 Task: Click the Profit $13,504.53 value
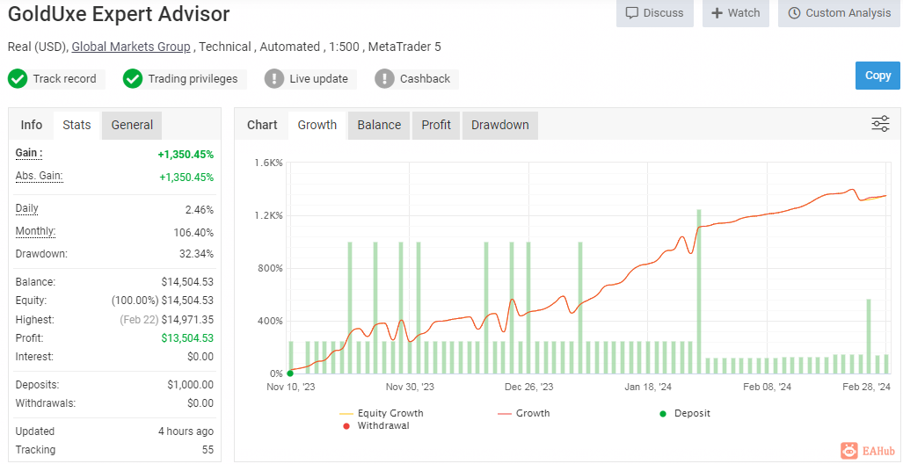(x=187, y=338)
